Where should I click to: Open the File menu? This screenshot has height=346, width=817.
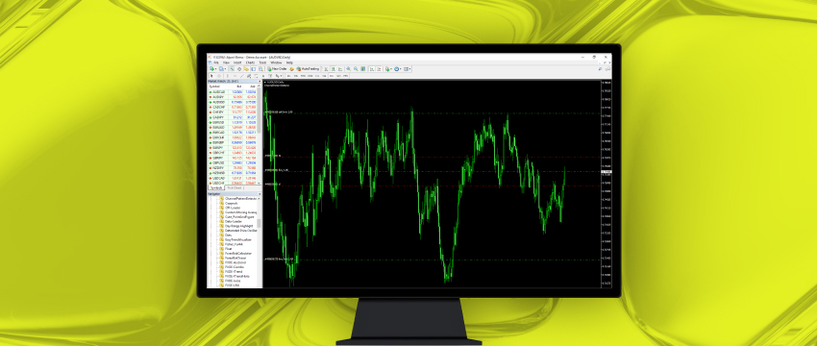(216, 62)
